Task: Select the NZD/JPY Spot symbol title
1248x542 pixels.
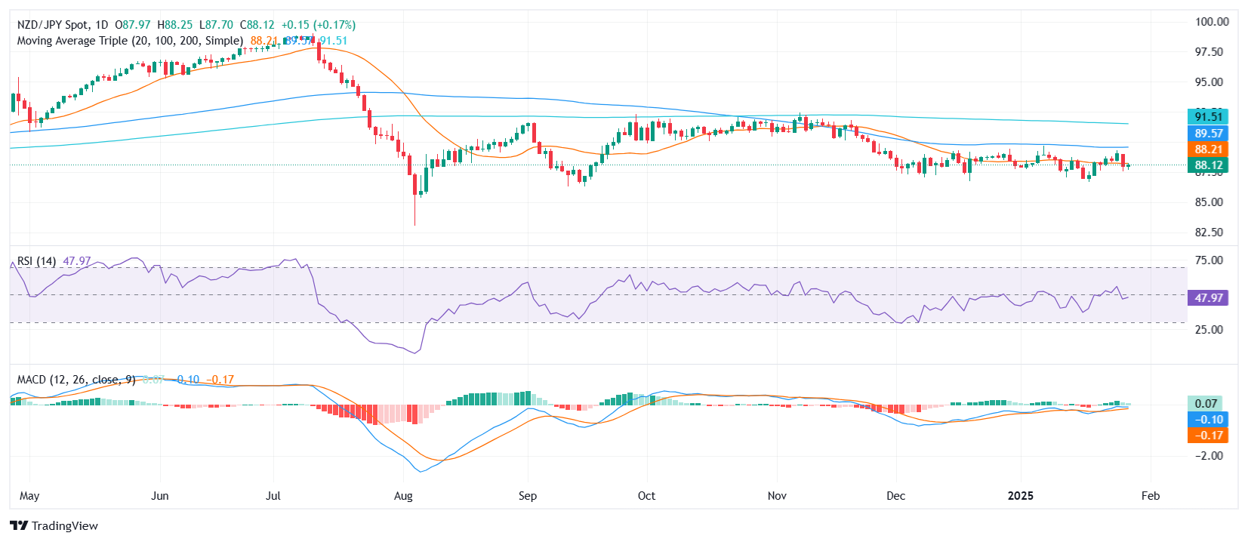Action: (x=52, y=25)
